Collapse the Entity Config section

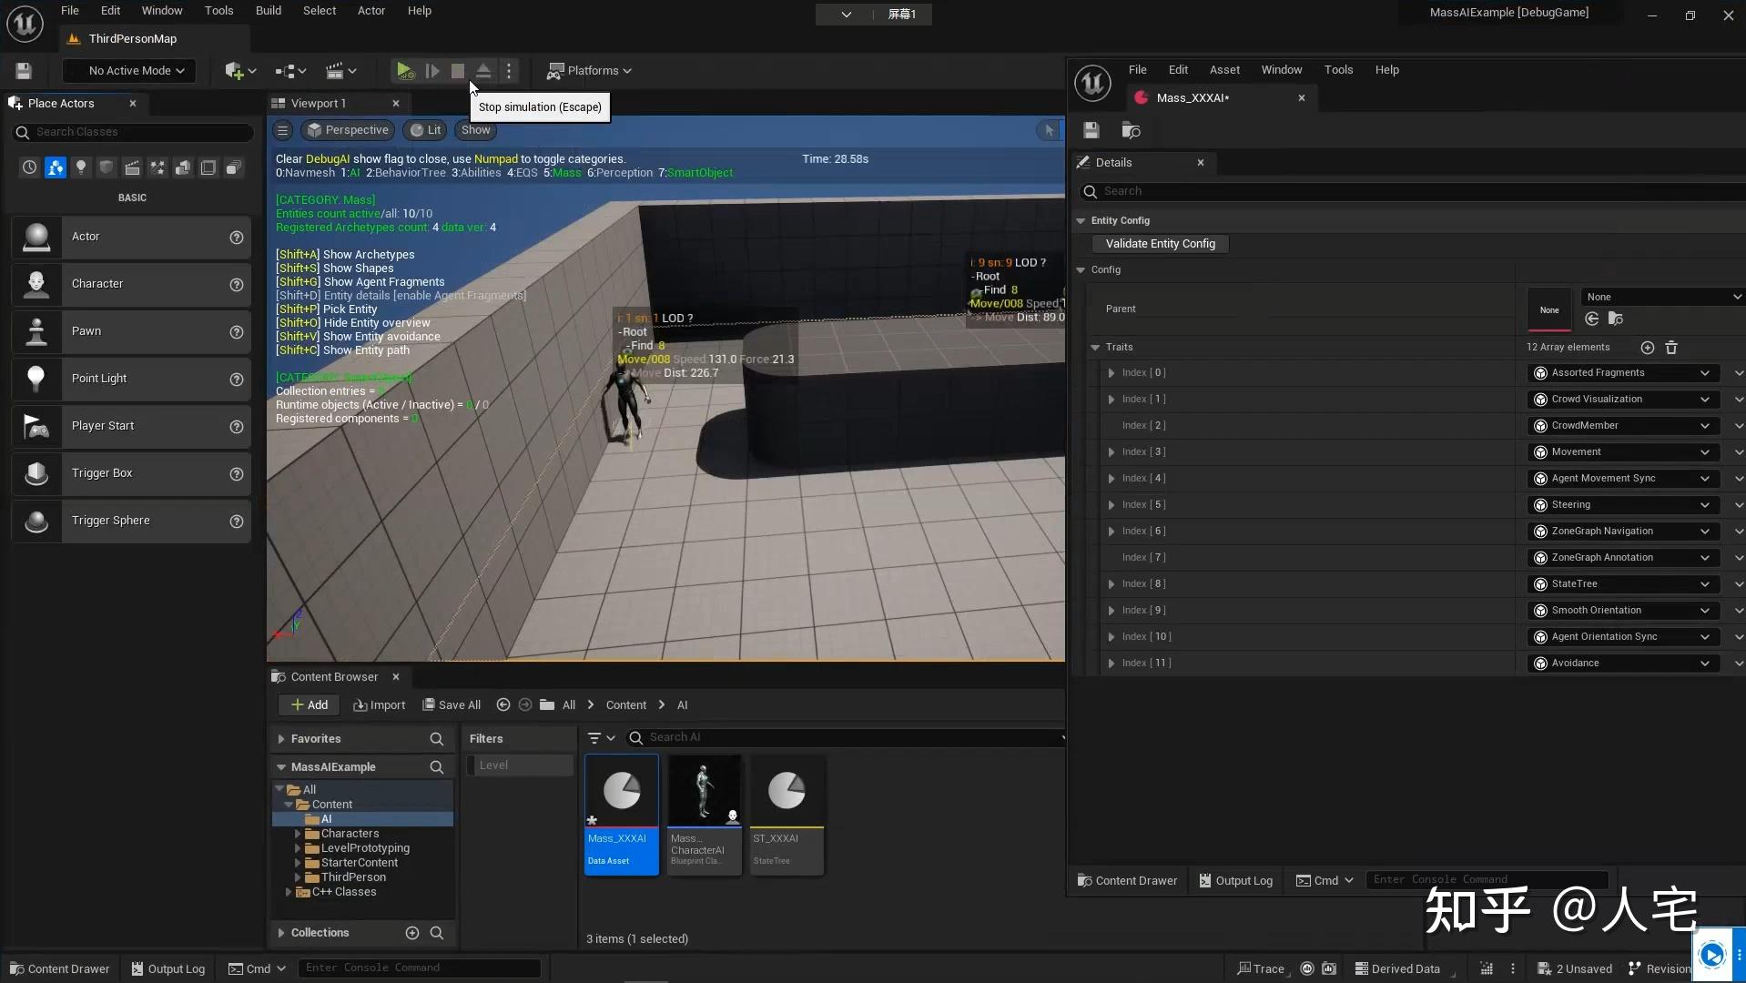(1081, 221)
